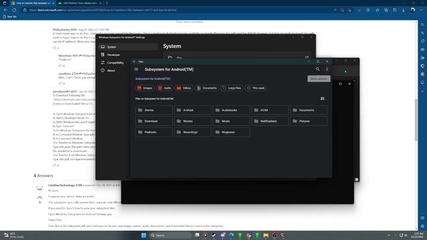Screen dimensions: 427x240
Task: Open the Audiobooks folder
Action: (x=232, y=110)
